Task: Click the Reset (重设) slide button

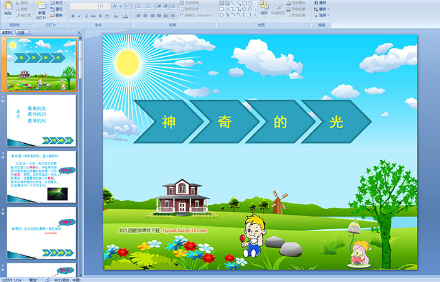Action: click(x=58, y=9)
